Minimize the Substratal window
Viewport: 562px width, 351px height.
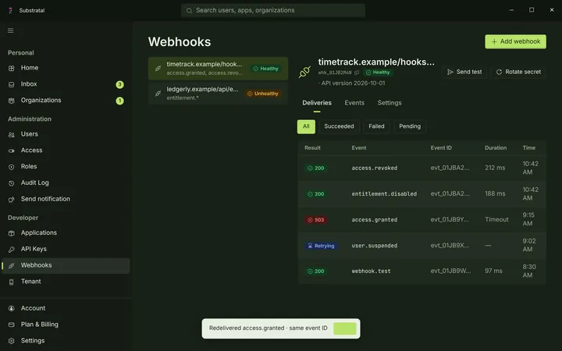(x=511, y=10)
